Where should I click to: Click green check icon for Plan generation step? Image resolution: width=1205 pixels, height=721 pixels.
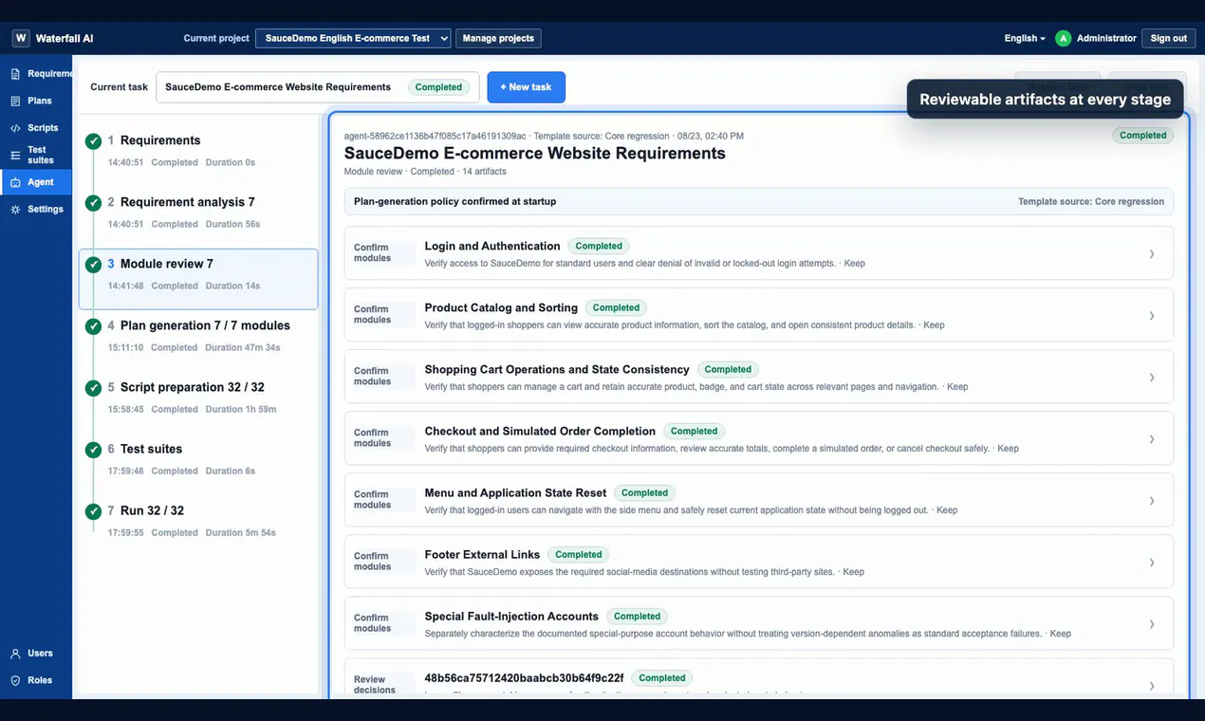point(93,326)
